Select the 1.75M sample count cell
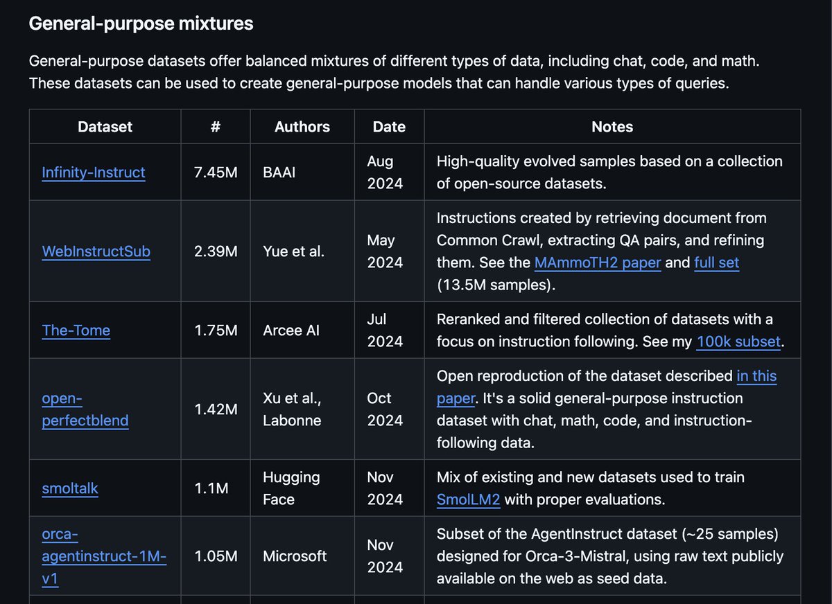The height and width of the screenshot is (604, 832). (x=216, y=330)
